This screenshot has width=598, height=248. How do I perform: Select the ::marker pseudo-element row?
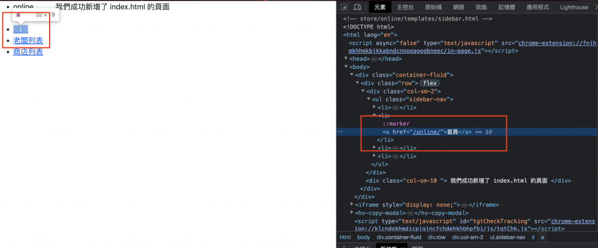coord(397,124)
